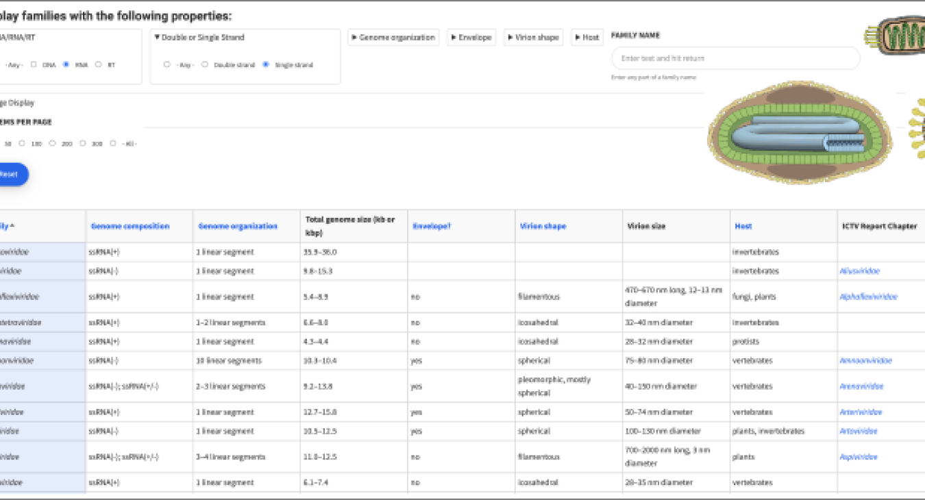Select 200 items per page

(52, 144)
